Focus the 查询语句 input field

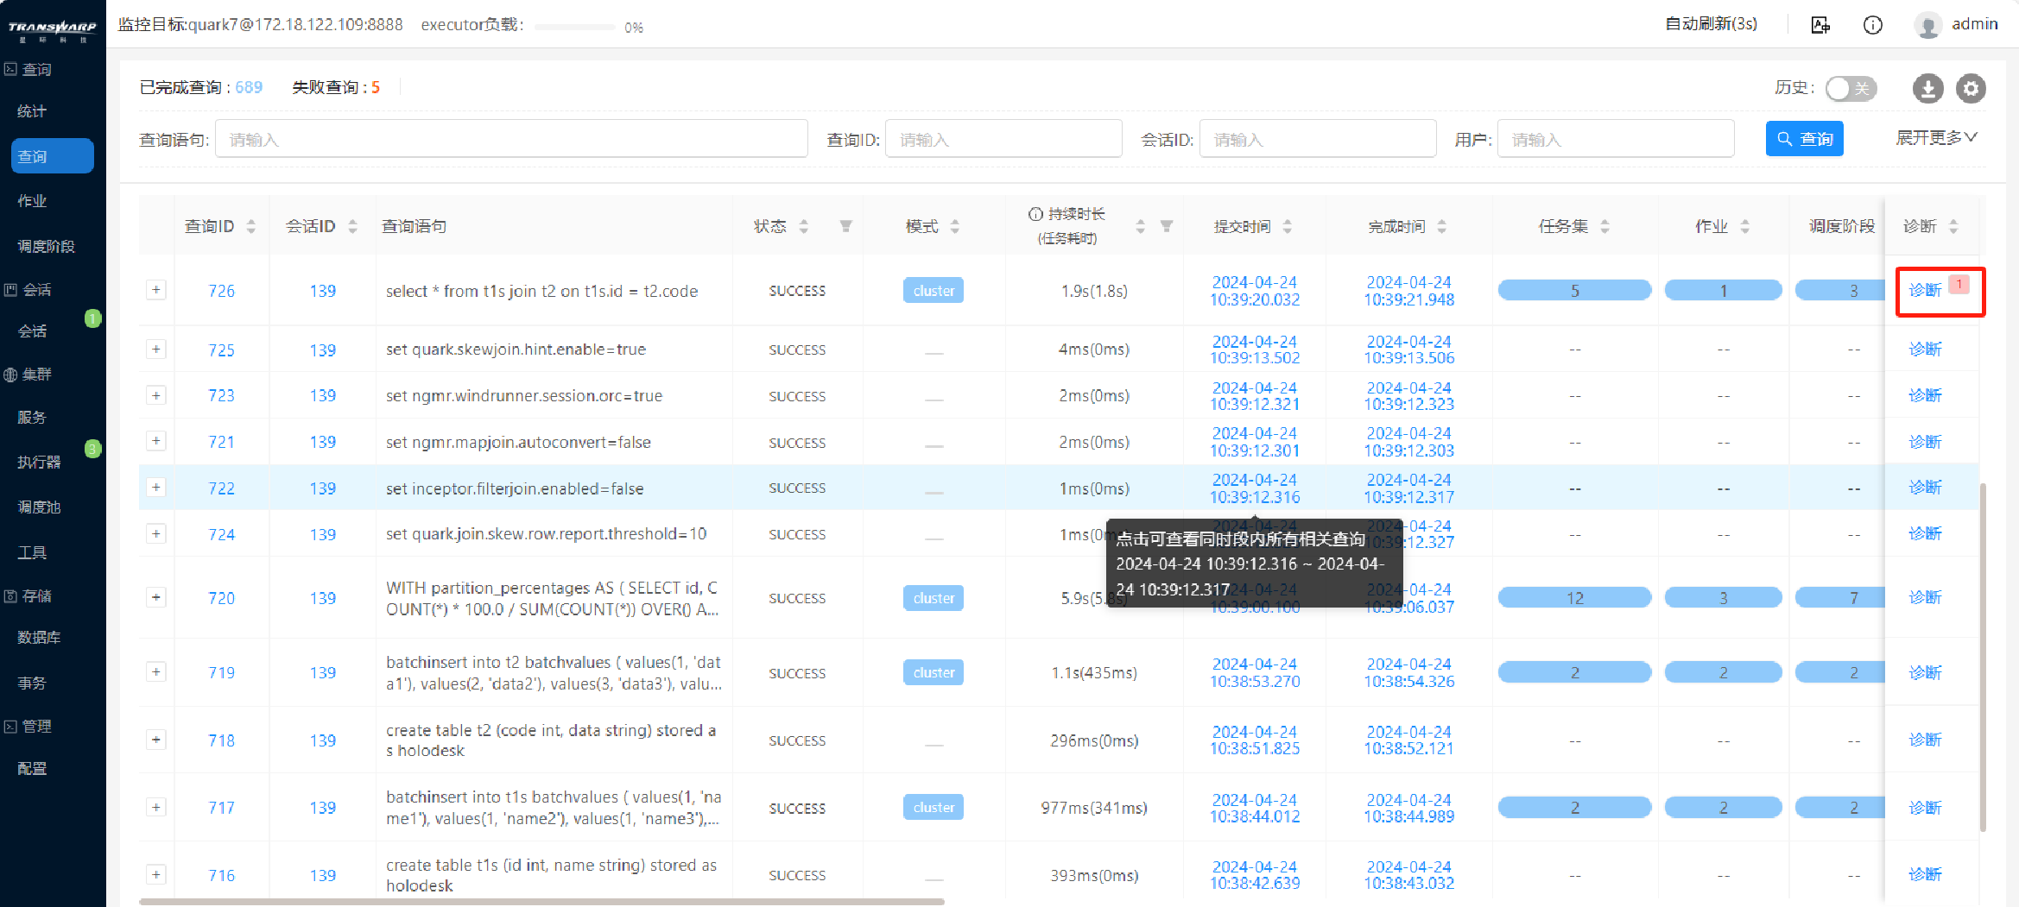[511, 139]
